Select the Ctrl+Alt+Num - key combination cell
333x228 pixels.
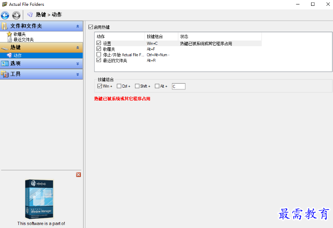158,55
